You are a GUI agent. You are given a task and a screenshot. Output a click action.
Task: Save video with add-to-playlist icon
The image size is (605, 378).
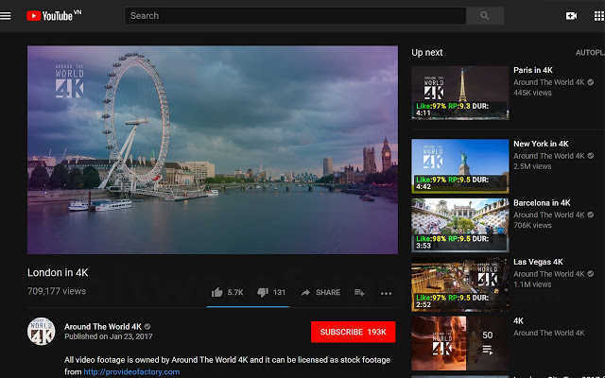click(359, 293)
